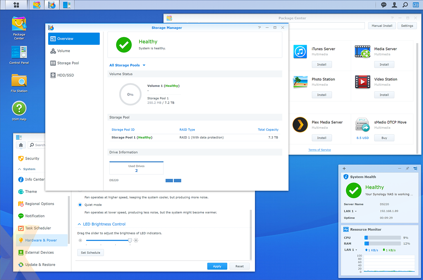
Task: Open Volume section in Storage Manager
Action: coord(74,51)
